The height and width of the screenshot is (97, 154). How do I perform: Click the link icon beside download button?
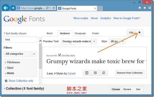131,32
